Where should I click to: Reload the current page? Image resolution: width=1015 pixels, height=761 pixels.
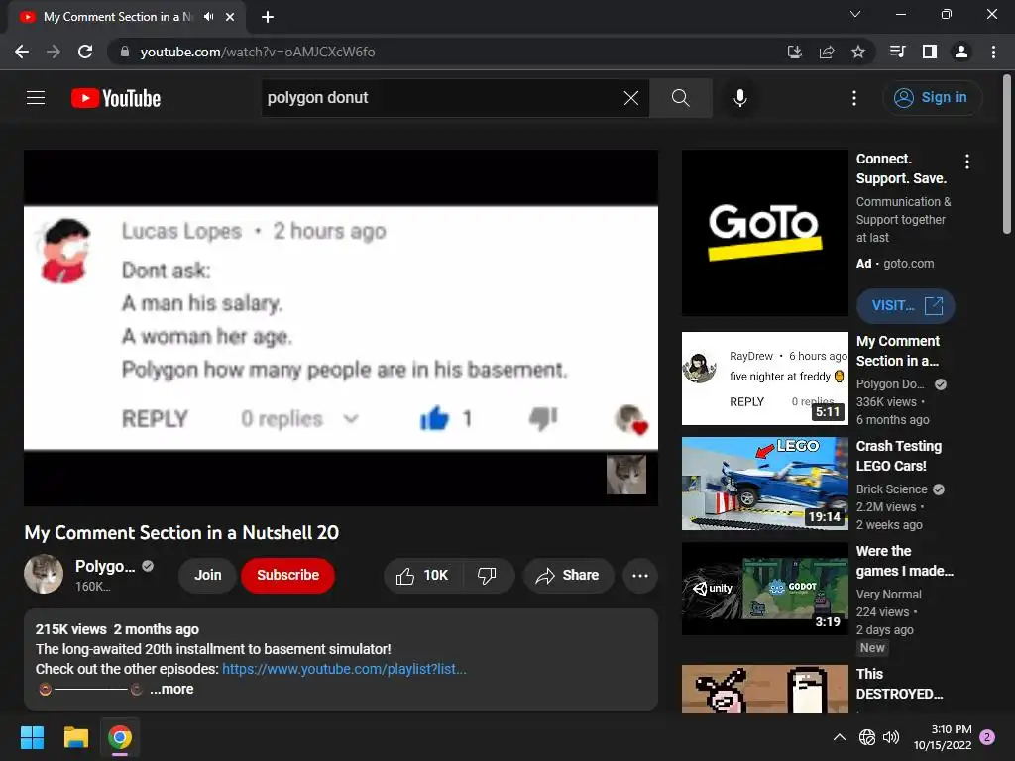coord(85,52)
